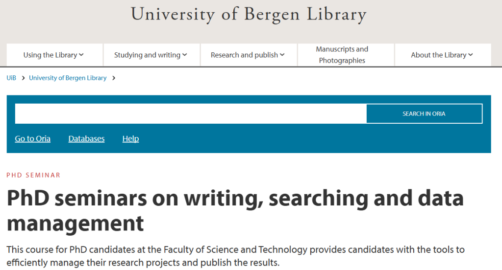
Task: Click the UiB breadcrumb link
Action: tap(11, 78)
